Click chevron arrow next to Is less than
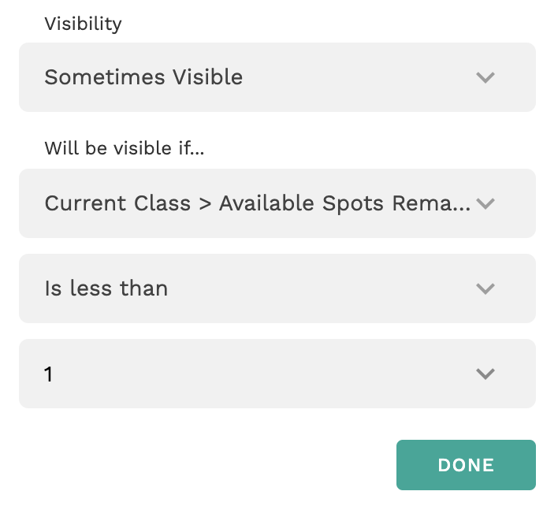The width and height of the screenshot is (558, 506). 485,288
